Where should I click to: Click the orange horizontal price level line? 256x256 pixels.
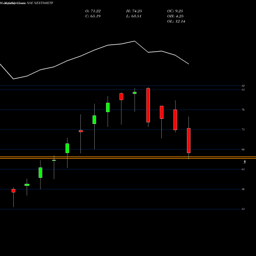tap(128, 158)
